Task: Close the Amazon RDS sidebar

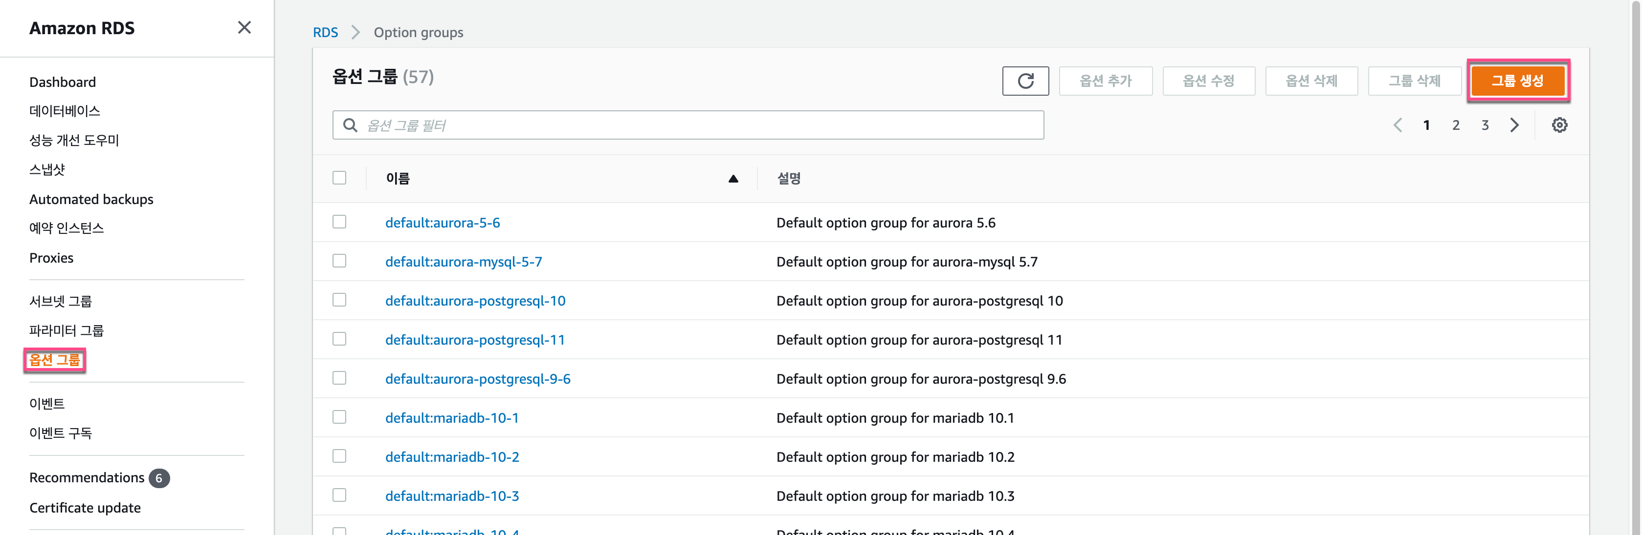Action: 244,27
